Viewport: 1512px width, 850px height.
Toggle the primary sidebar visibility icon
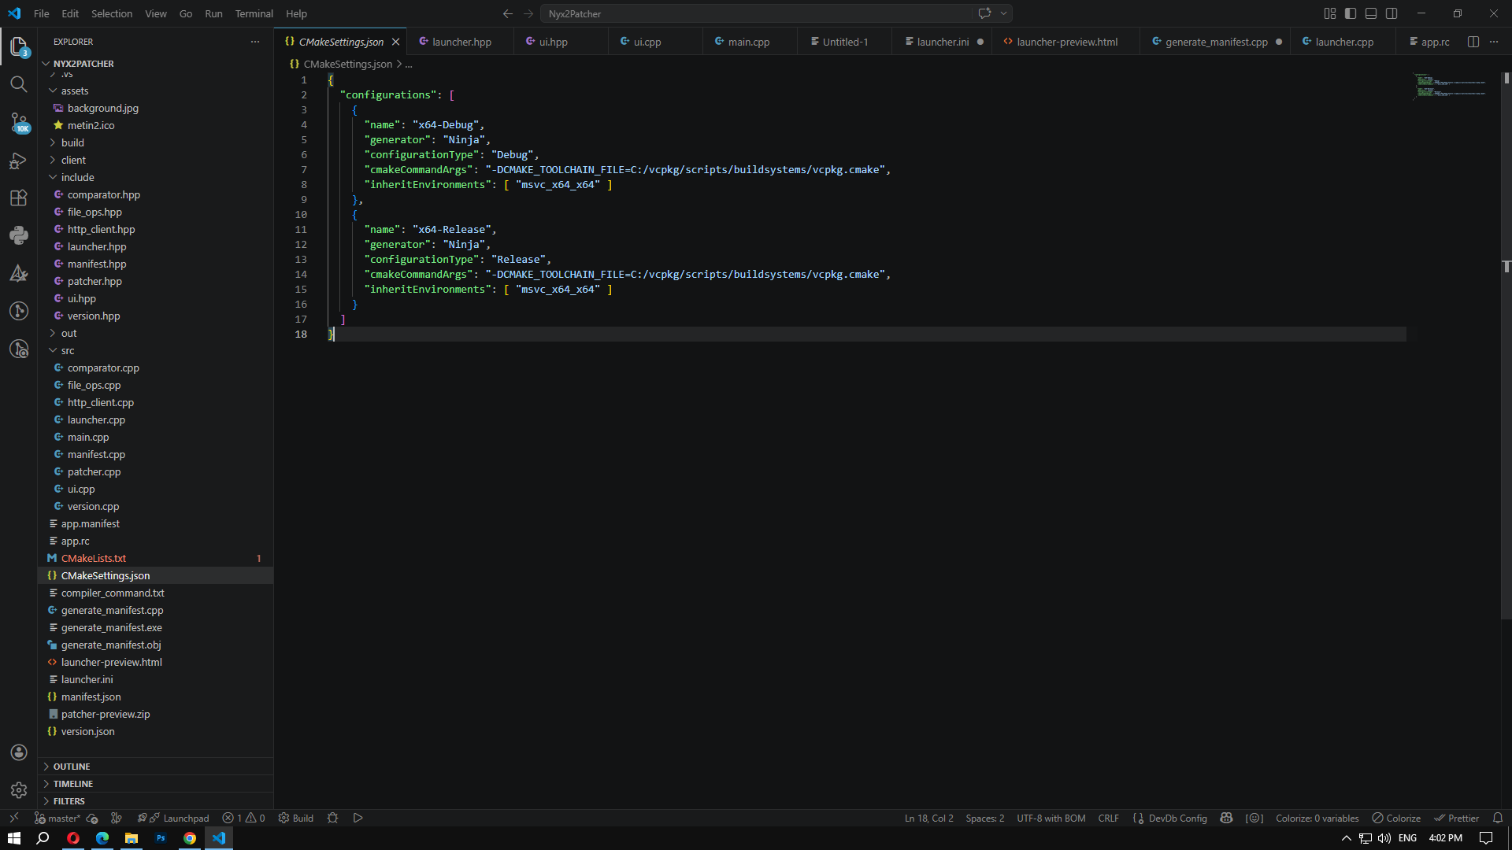tap(1351, 13)
